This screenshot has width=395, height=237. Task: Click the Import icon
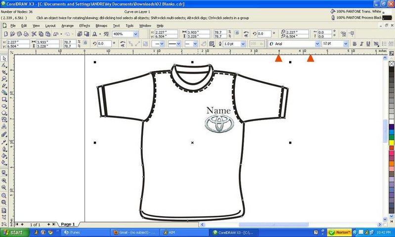[x=80, y=34]
